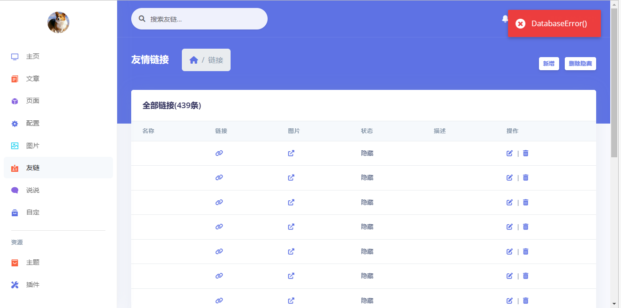The width and height of the screenshot is (621, 308).
Task: Dismiss the DatabaseError notification
Action: (x=520, y=23)
